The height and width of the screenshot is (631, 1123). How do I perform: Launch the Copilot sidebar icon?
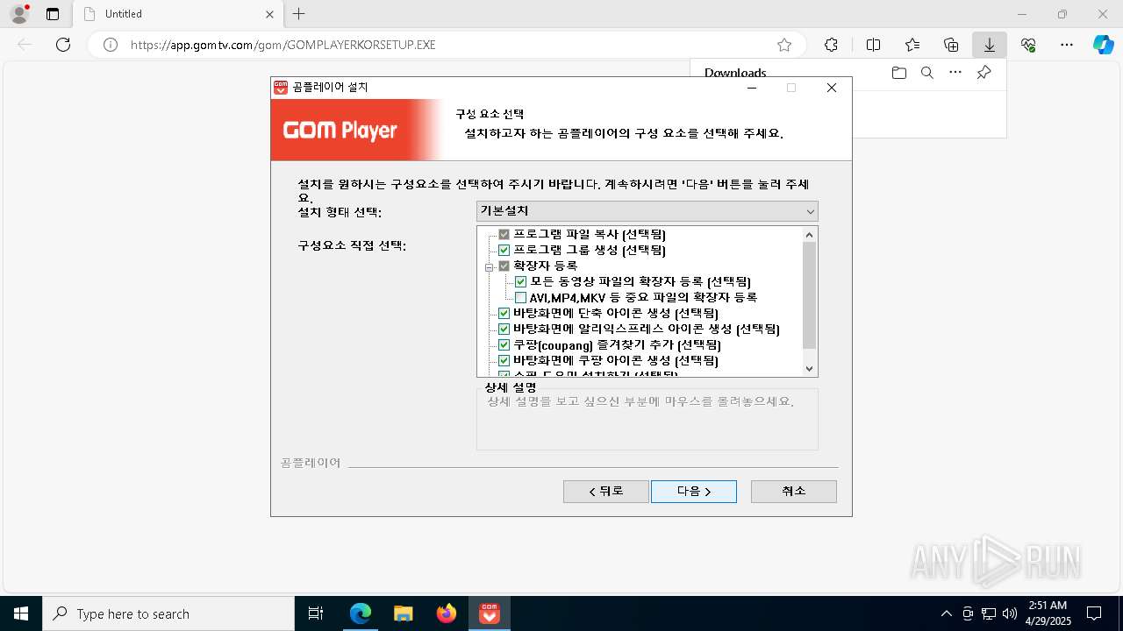point(1103,45)
